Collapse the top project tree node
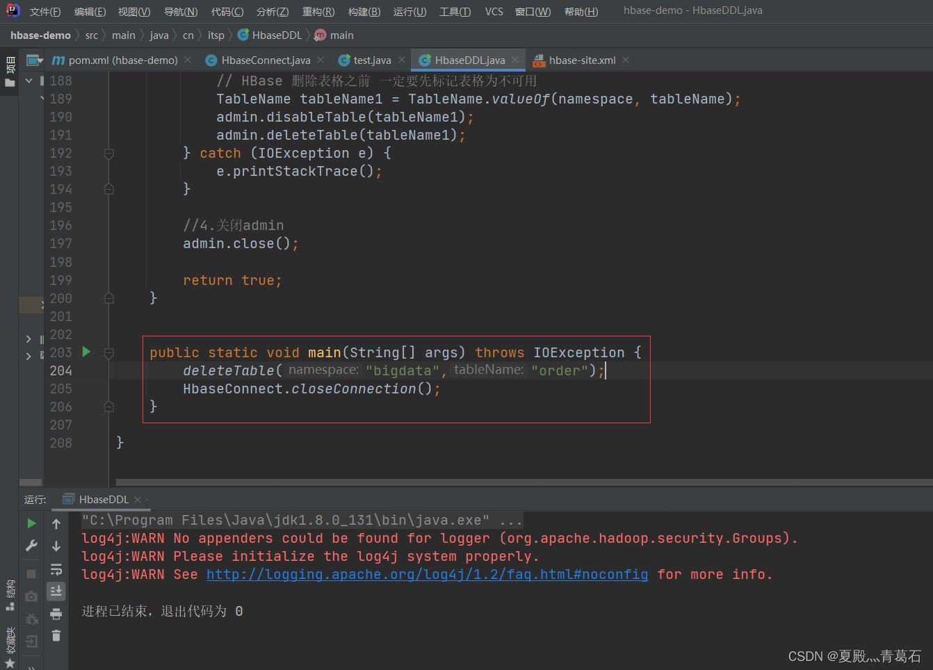The height and width of the screenshot is (670, 933). click(29, 81)
